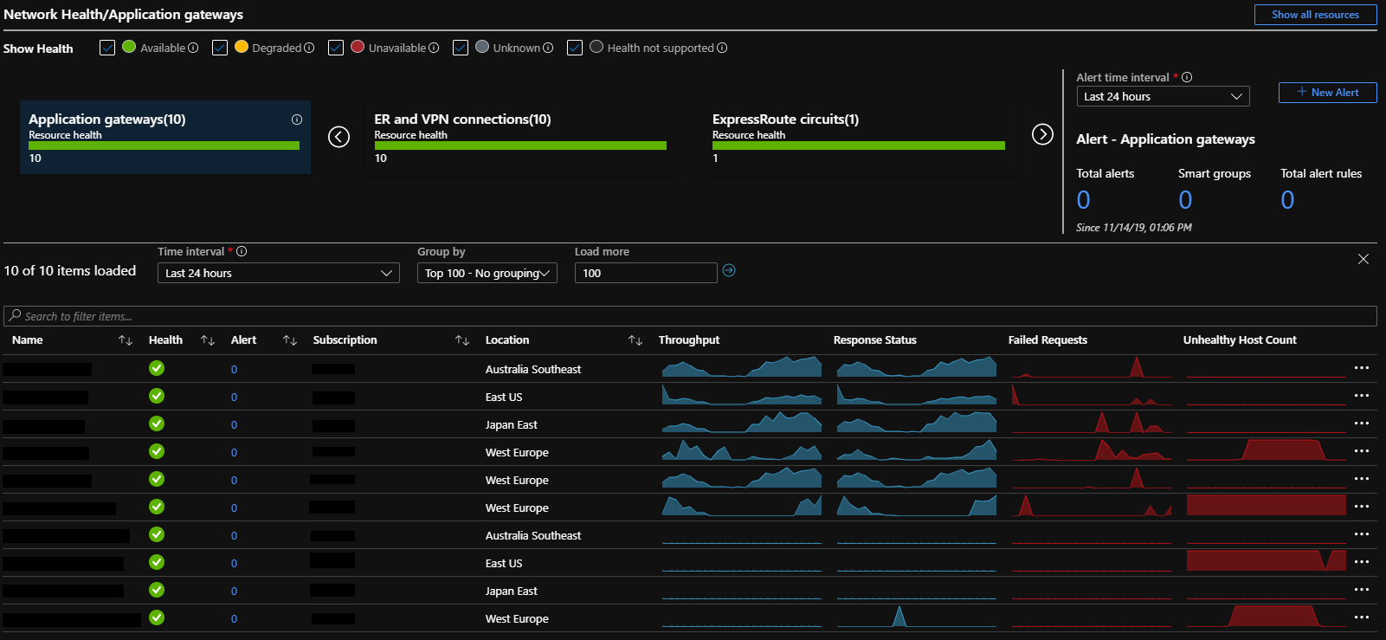Viewport: 1386px width, 640px height.
Task: Click the Search to filter items field
Action: [690, 316]
